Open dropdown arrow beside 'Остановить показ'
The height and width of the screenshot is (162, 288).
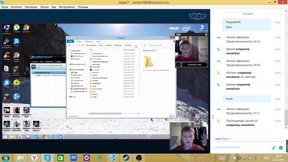coord(178,65)
